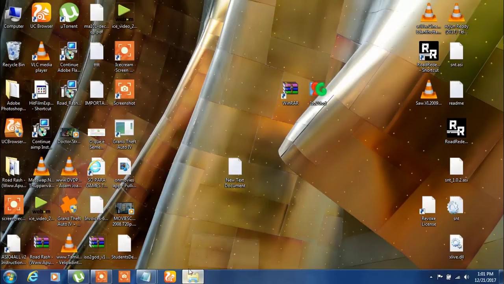
Task: Select SO PARA GAMES T... internet shortcut
Action: [x=96, y=173]
